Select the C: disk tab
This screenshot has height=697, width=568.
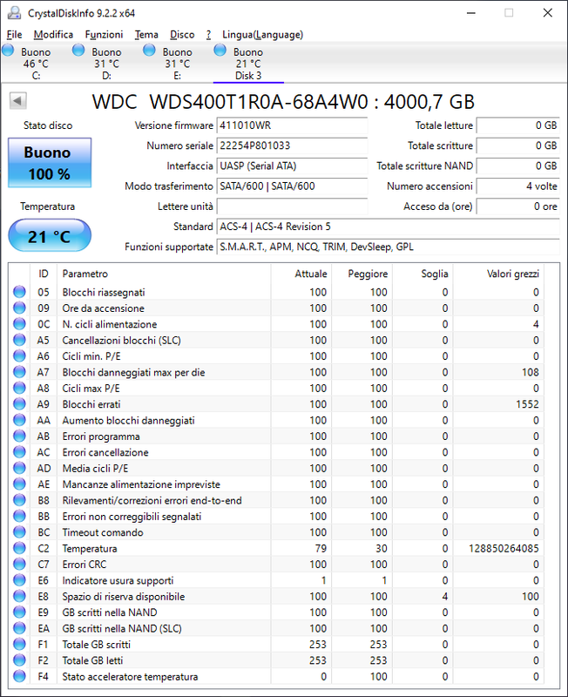tap(36, 63)
